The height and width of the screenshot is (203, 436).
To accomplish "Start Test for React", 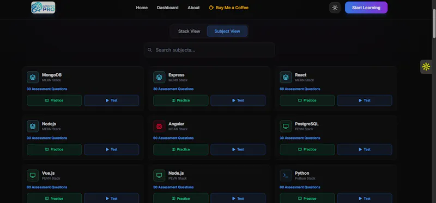I will coord(365,100).
